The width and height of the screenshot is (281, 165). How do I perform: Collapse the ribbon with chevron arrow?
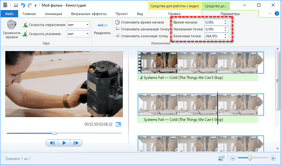[270, 14]
